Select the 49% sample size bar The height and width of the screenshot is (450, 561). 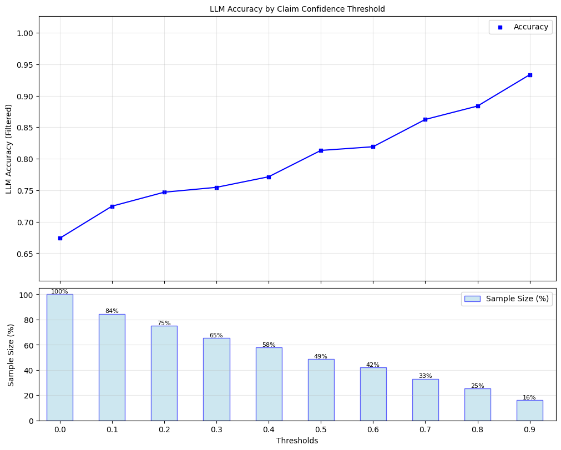pyautogui.click(x=321, y=390)
